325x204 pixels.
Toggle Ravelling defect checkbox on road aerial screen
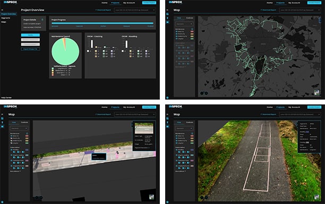pyautogui.click(x=12, y=149)
